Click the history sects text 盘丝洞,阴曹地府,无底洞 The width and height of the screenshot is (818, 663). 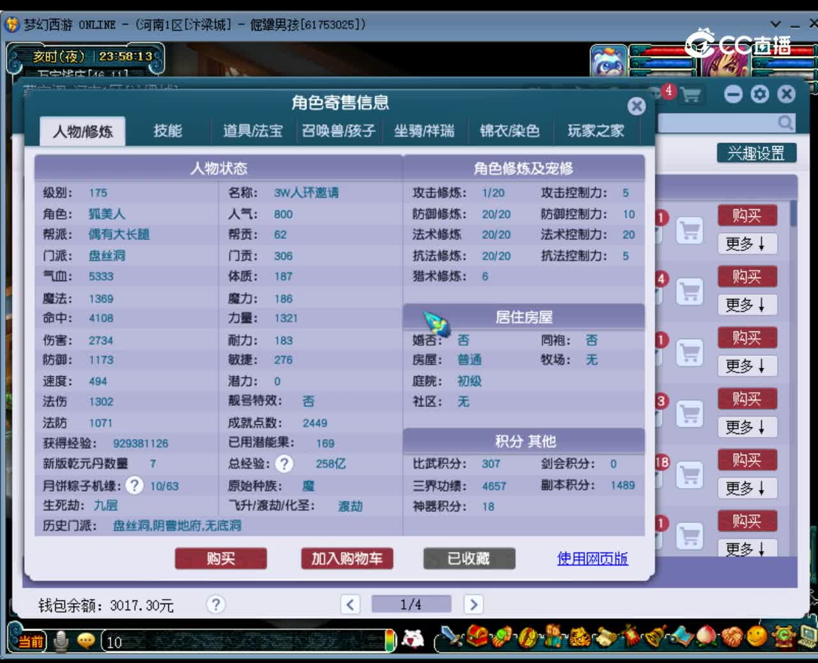pos(177,526)
